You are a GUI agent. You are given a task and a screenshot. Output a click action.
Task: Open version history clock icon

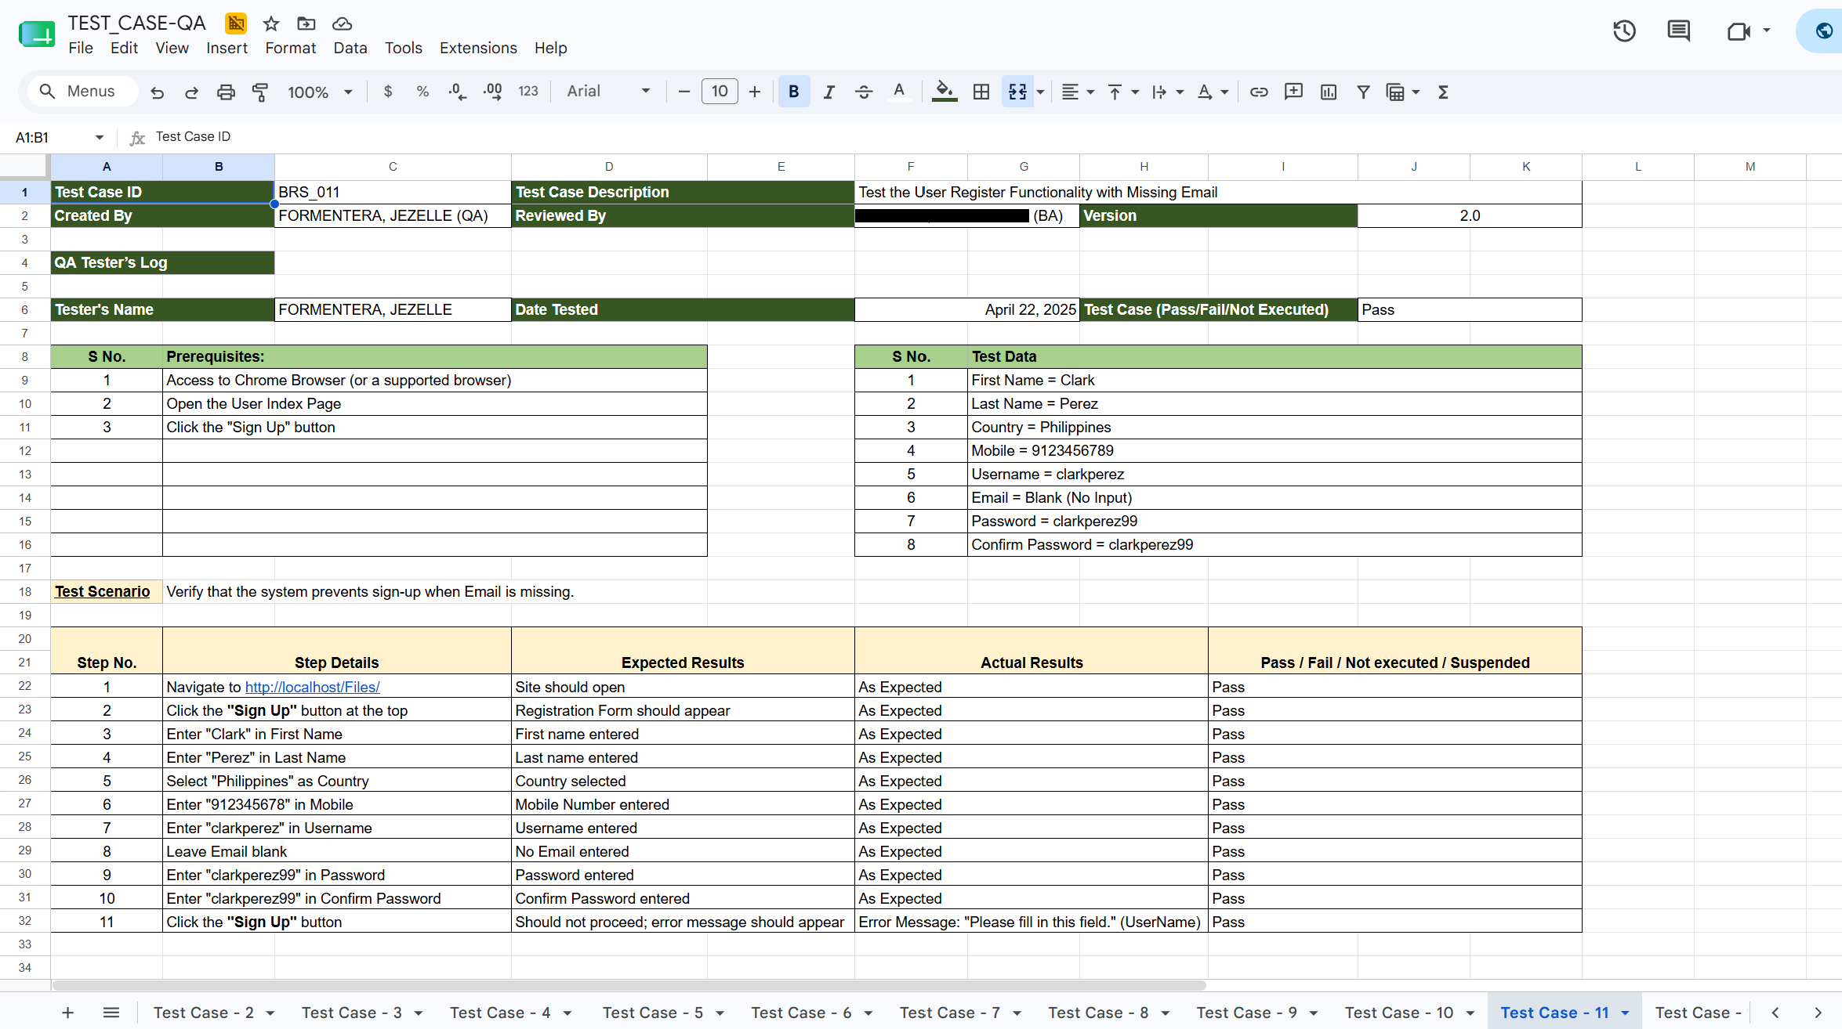point(1624,31)
